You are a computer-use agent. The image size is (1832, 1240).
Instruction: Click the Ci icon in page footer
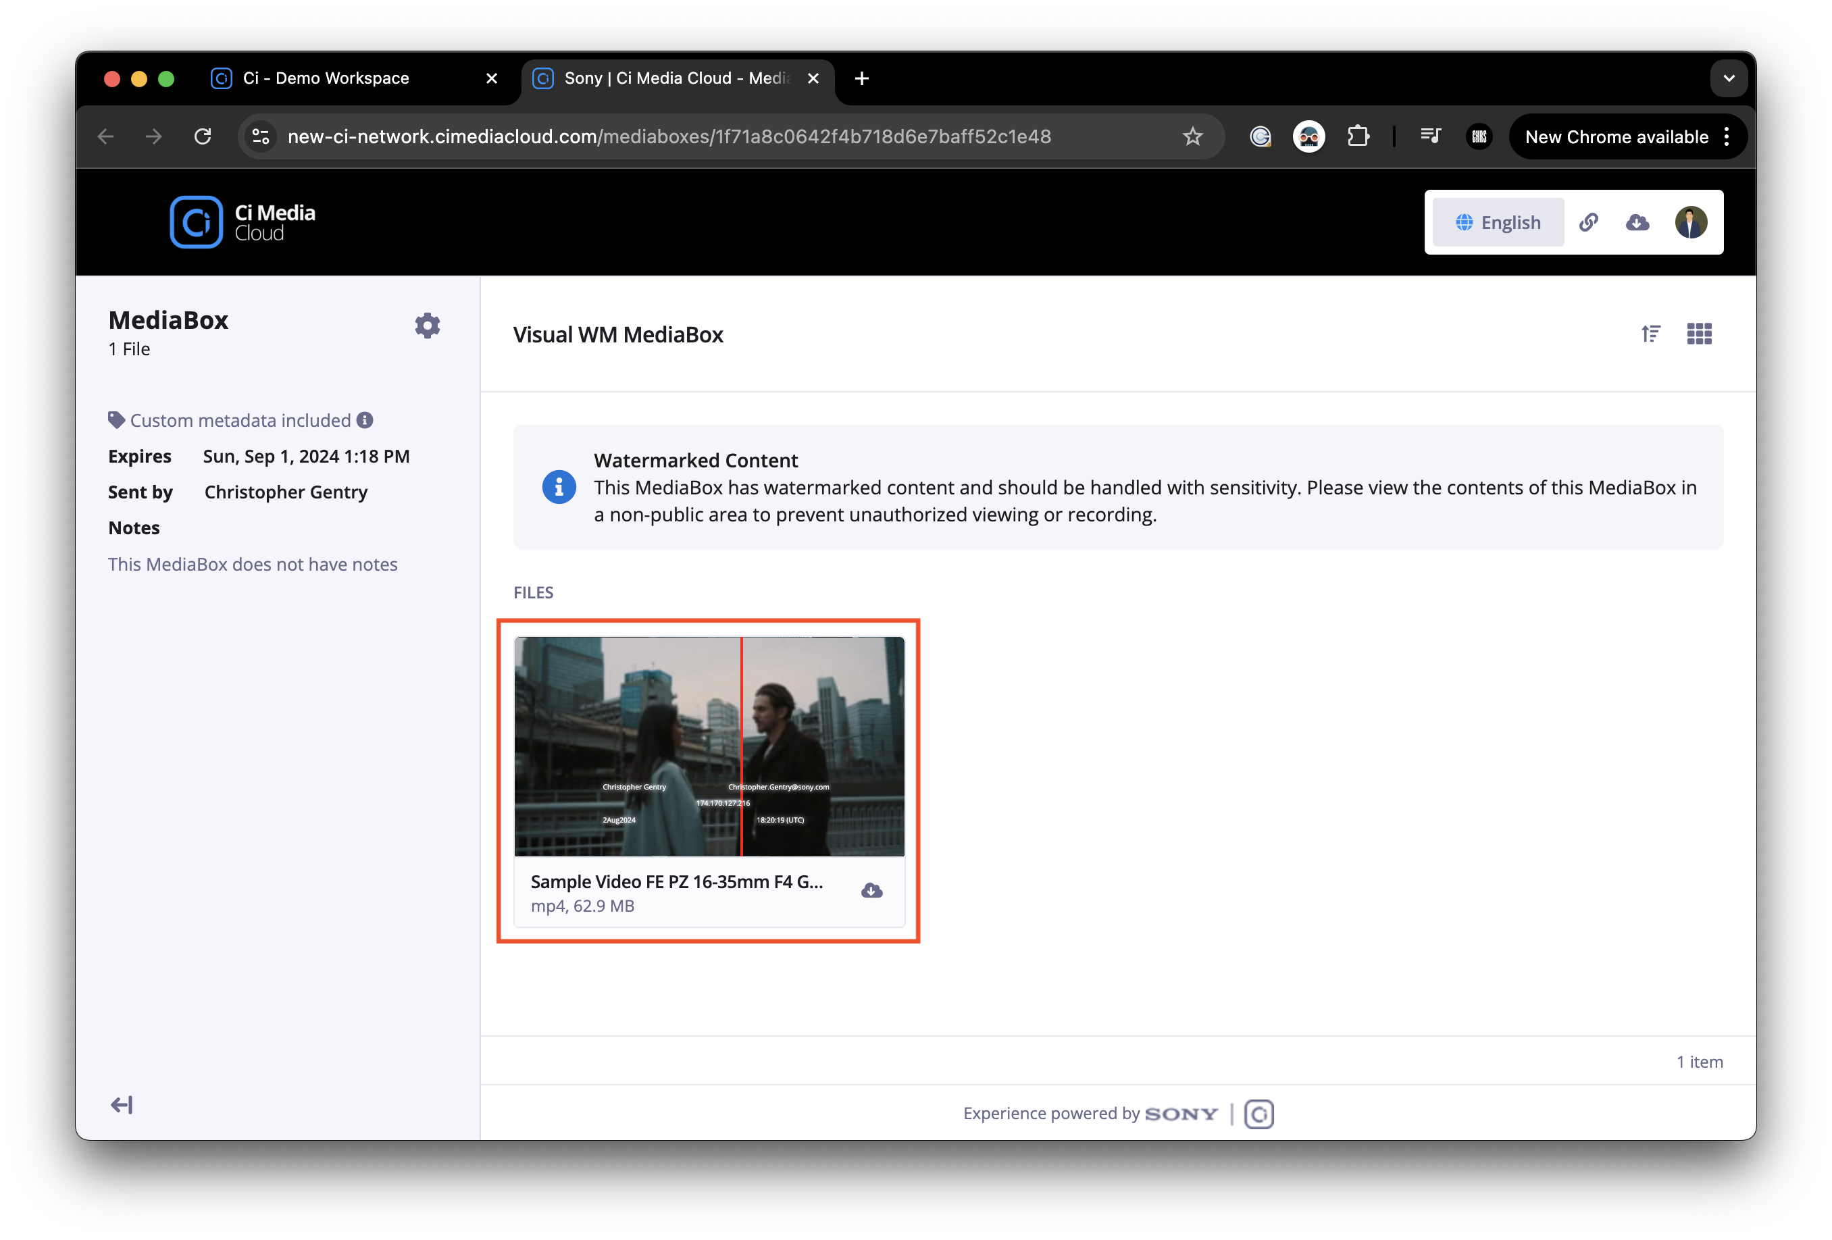1259,1114
